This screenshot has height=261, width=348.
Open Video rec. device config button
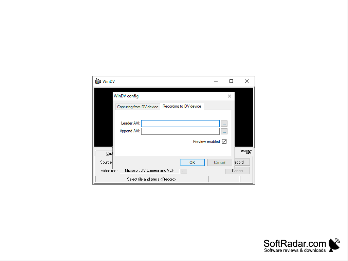[x=184, y=171]
